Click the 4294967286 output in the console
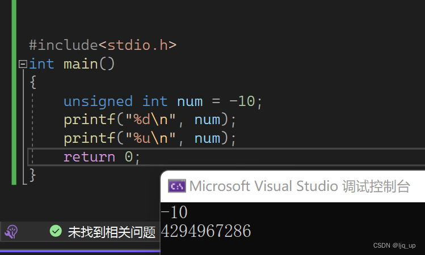Image resolution: width=425 pixels, height=255 pixels. point(206,231)
